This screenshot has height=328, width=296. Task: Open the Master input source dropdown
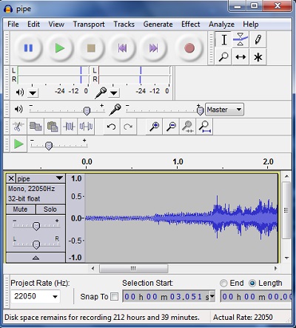coord(224,110)
